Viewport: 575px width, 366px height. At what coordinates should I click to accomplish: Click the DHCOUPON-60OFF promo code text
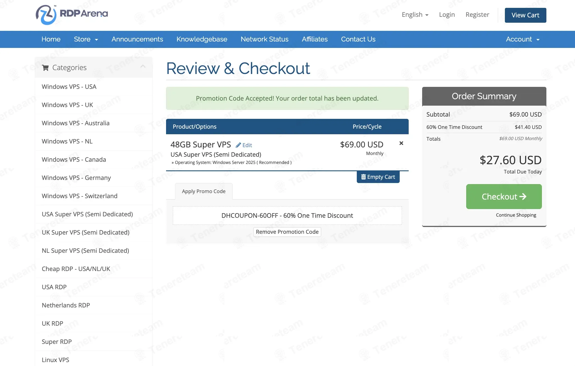click(x=287, y=216)
